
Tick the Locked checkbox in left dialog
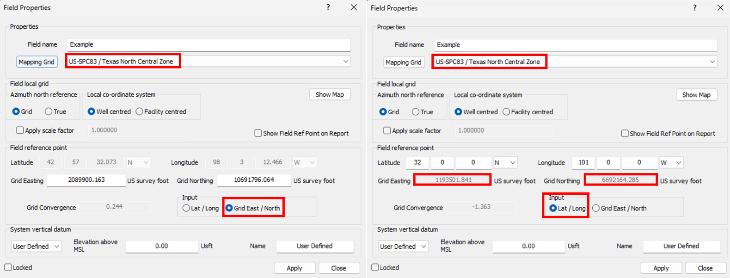click(8, 267)
